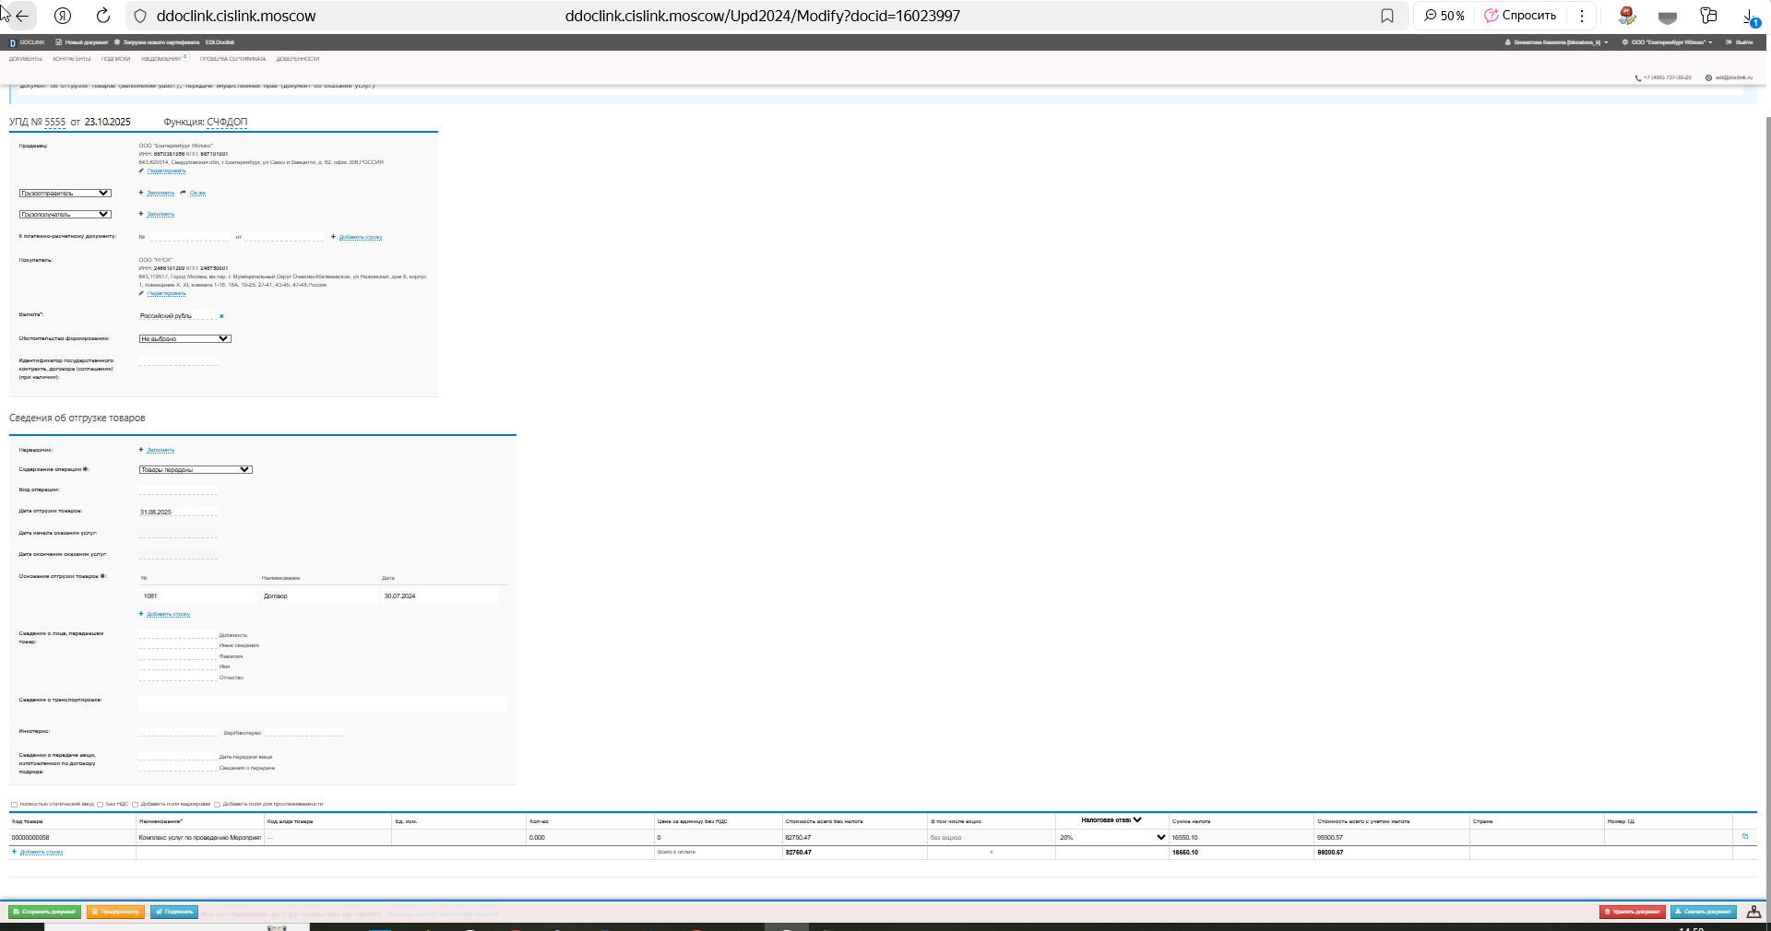Click the copy icon at the goods row end
The width and height of the screenshot is (1771, 931).
(1745, 837)
